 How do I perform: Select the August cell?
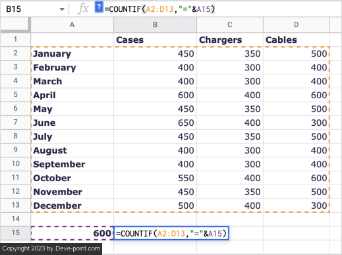(72, 150)
